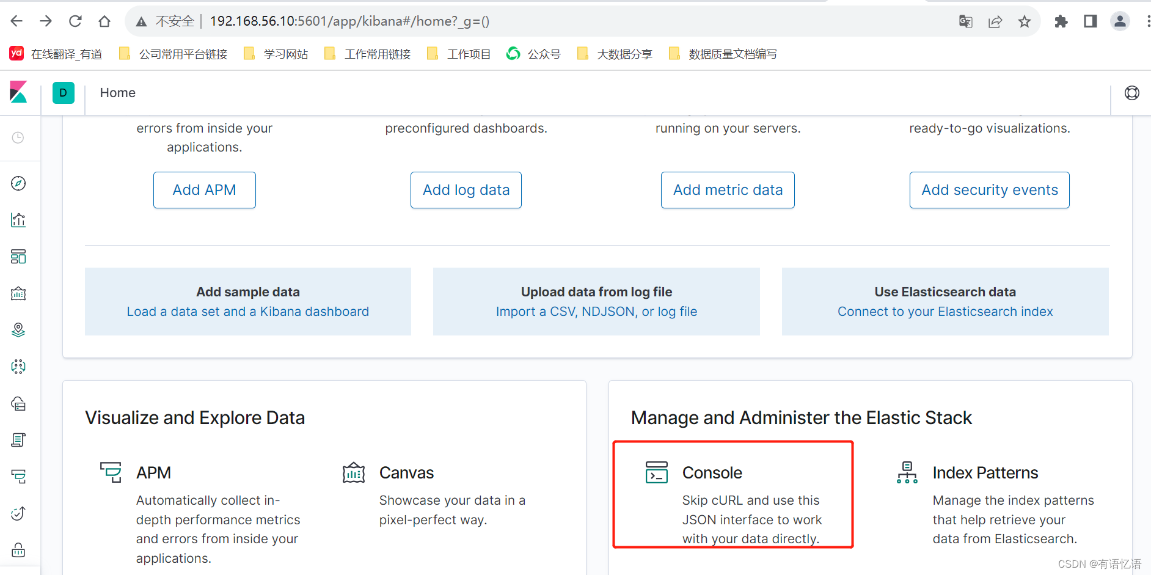Open the Console title link
Screen dimensions: 1151x575
coord(712,473)
